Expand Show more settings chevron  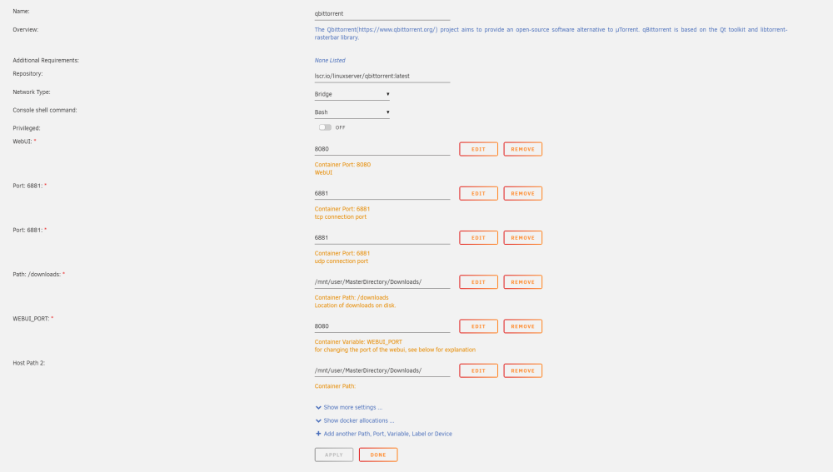pos(318,408)
